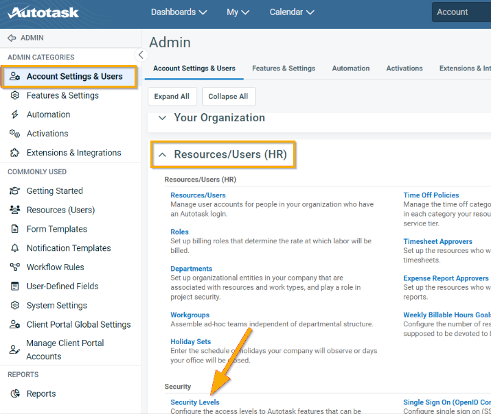
Task: Click the Getting Started graduation cap icon
Action: pos(14,191)
